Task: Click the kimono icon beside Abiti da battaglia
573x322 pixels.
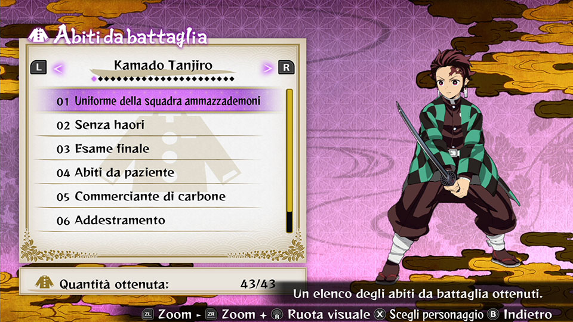Action: (38, 36)
